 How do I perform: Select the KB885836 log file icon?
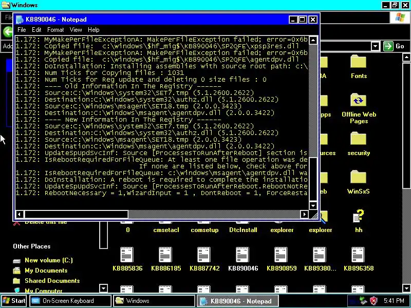pos(127,255)
